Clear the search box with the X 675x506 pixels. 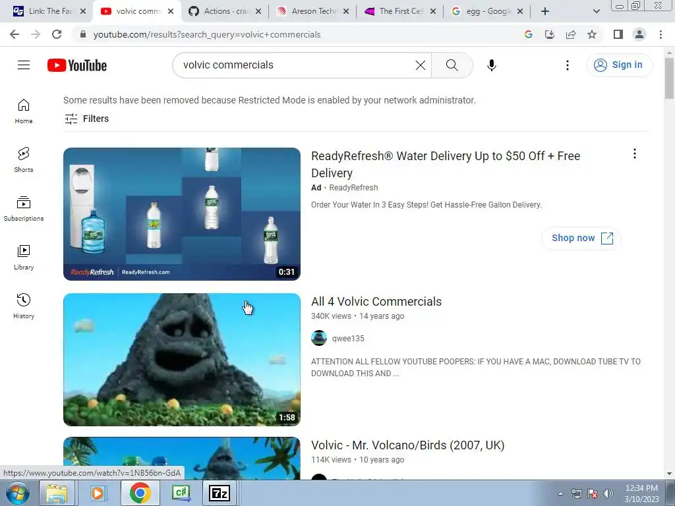click(420, 65)
